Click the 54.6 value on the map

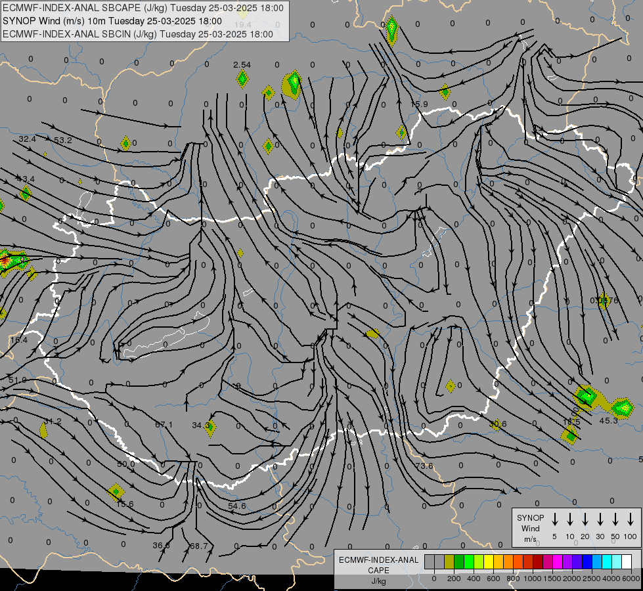pos(236,506)
